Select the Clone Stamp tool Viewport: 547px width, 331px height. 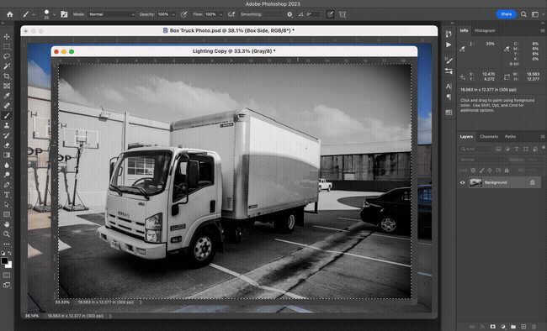tap(7, 125)
